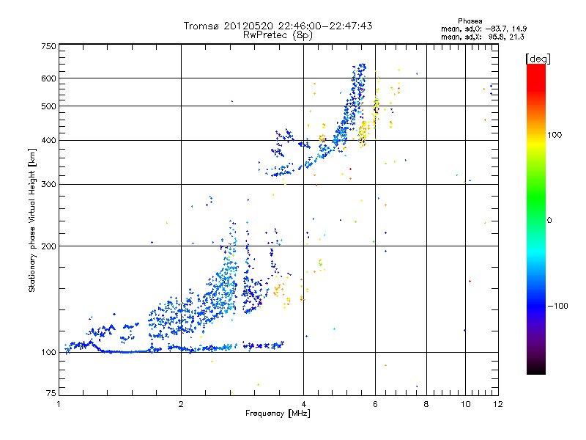The image size is (586, 440).
Task: Click the x-axis tick label '12'
Action: 498,404
